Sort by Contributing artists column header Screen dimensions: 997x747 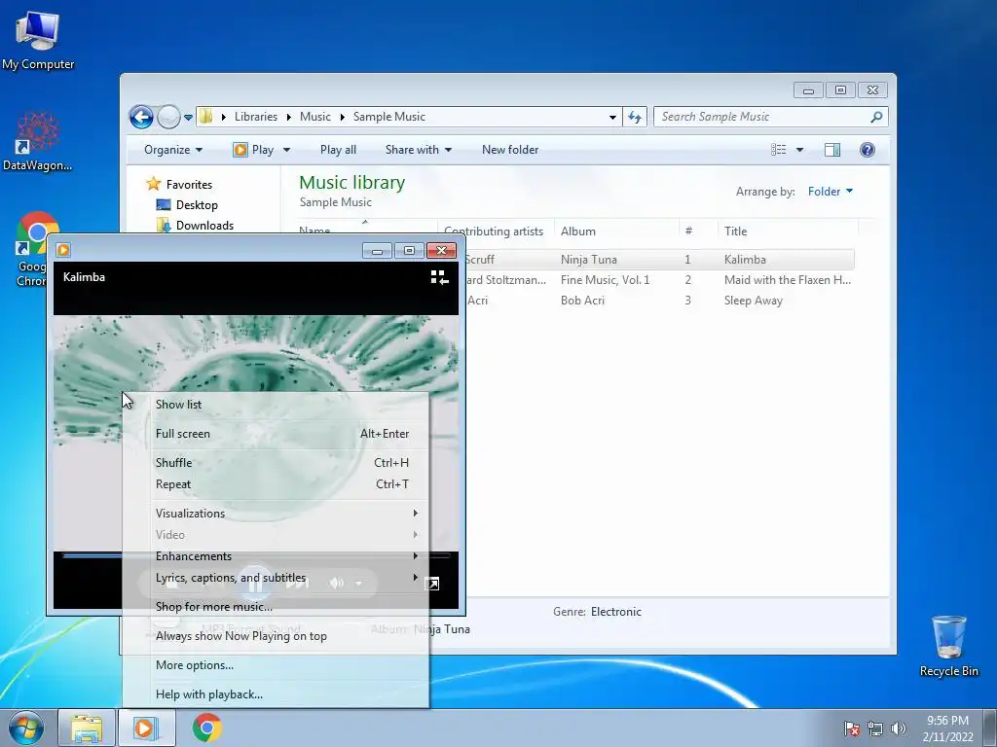(x=496, y=231)
